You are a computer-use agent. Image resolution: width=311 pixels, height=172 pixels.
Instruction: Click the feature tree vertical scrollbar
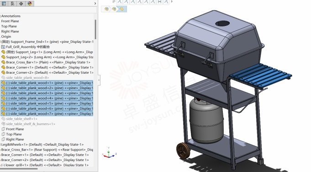95,29
